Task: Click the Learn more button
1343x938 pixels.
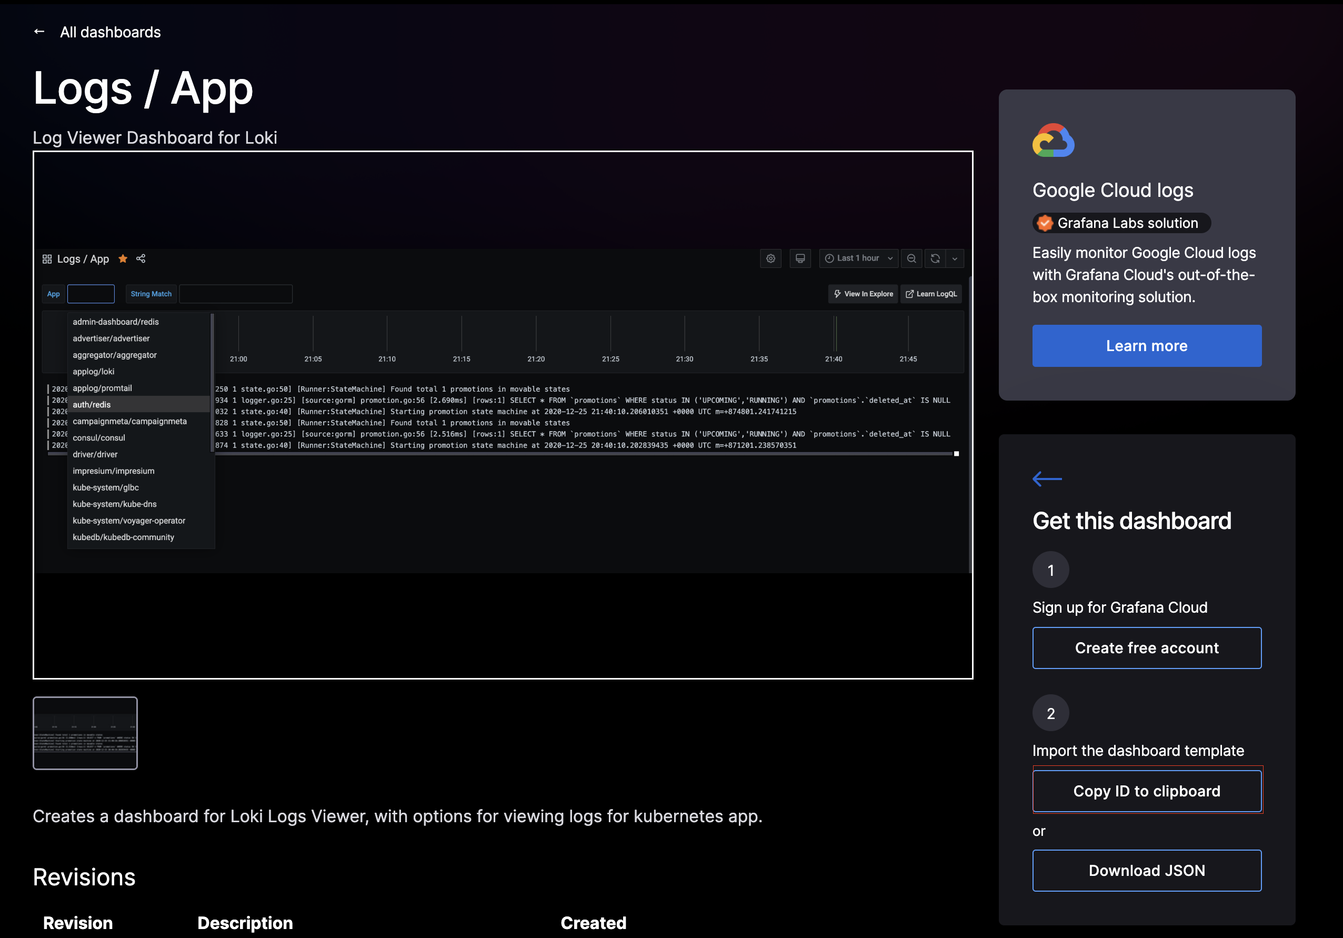Action: (x=1147, y=346)
